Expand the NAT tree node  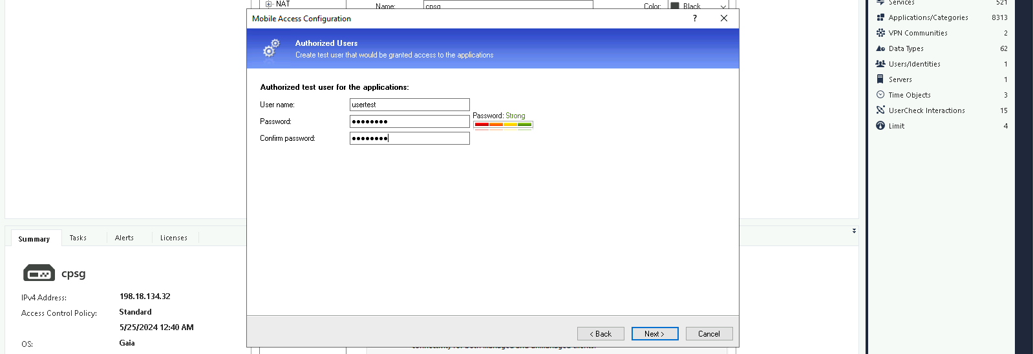[269, 4]
